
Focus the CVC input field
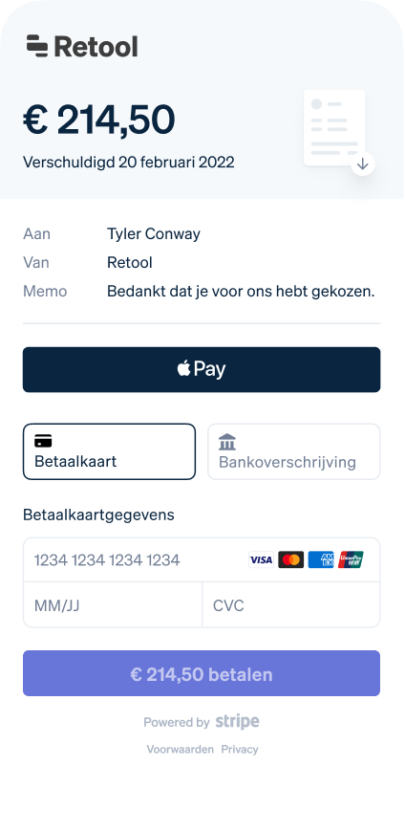click(x=291, y=605)
